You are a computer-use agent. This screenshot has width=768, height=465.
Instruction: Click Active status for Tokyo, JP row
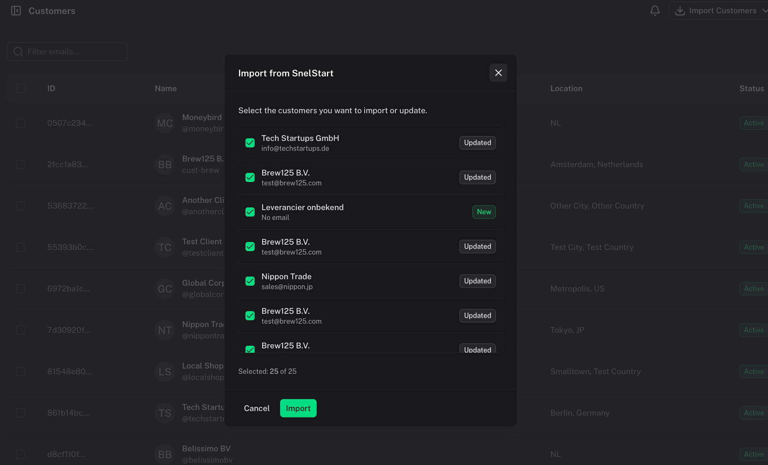(754, 330)
